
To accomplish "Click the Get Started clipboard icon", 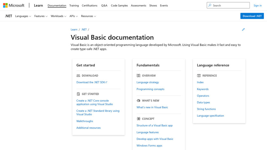I will pyautogui.click(x=78, y=94).
